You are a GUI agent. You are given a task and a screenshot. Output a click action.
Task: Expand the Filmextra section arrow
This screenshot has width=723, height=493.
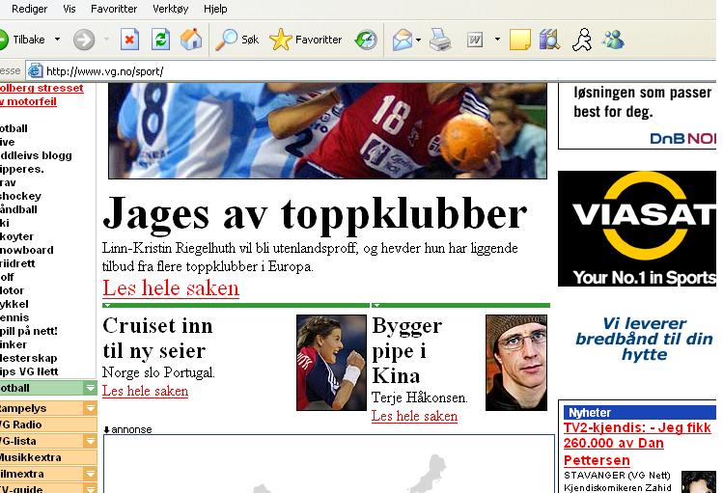click(x=91, y=474)
